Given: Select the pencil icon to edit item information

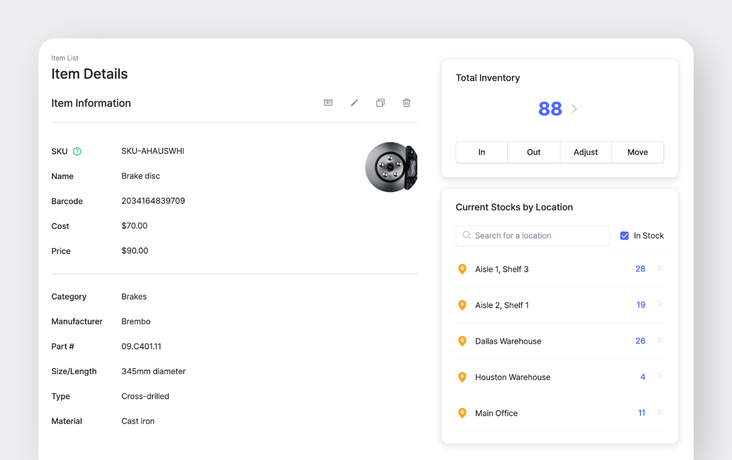Looking at the screenshot, I should tap(354, 102).
